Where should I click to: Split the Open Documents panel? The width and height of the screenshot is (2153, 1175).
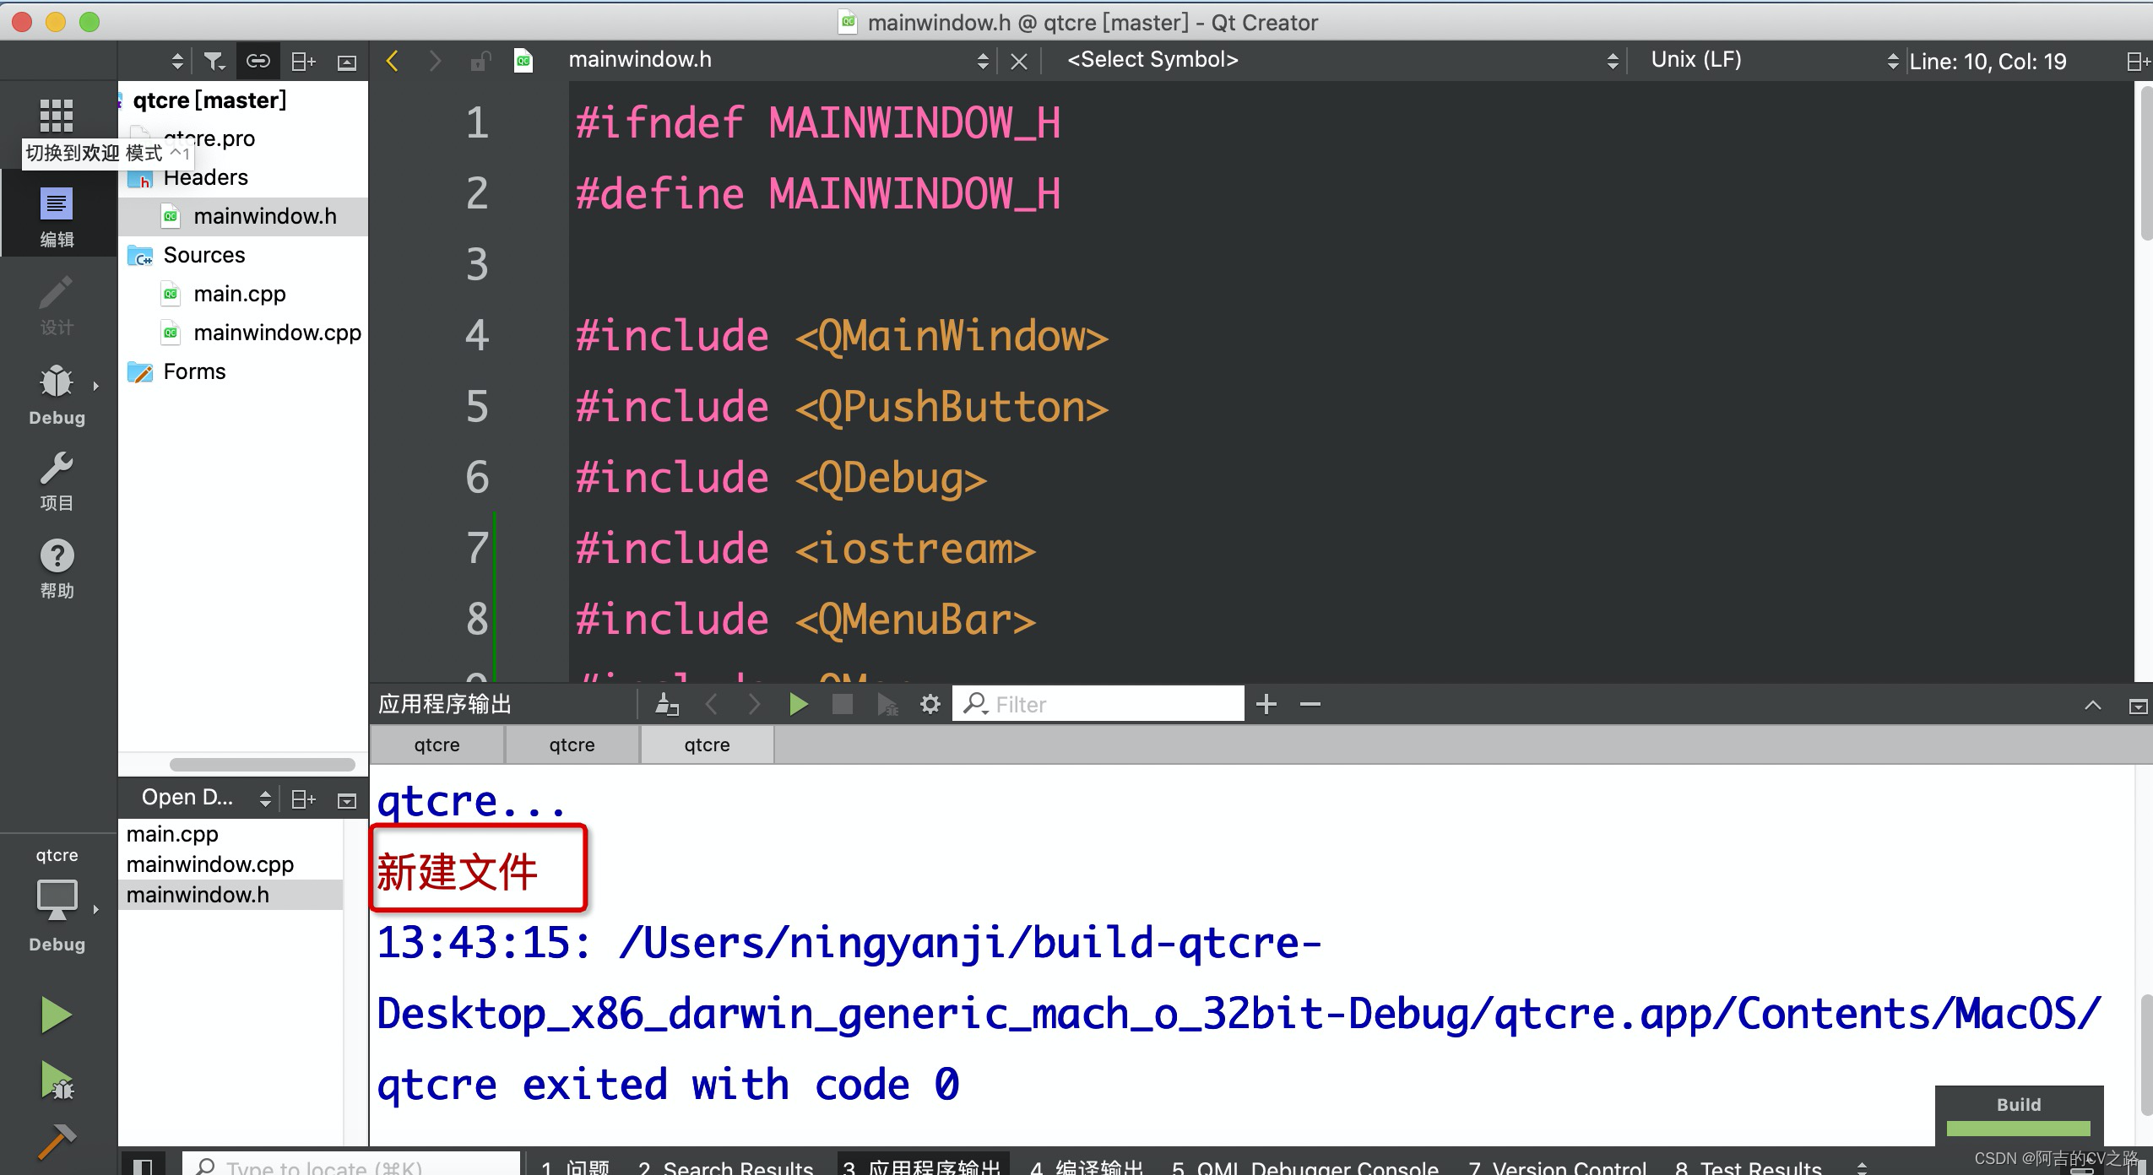tap(303, 799)
